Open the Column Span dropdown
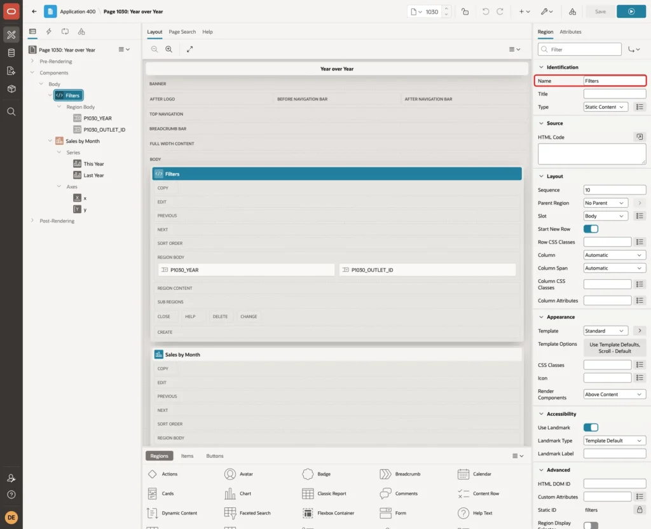Viewport: 651px width, 529px height. click(x=615, y=268)
